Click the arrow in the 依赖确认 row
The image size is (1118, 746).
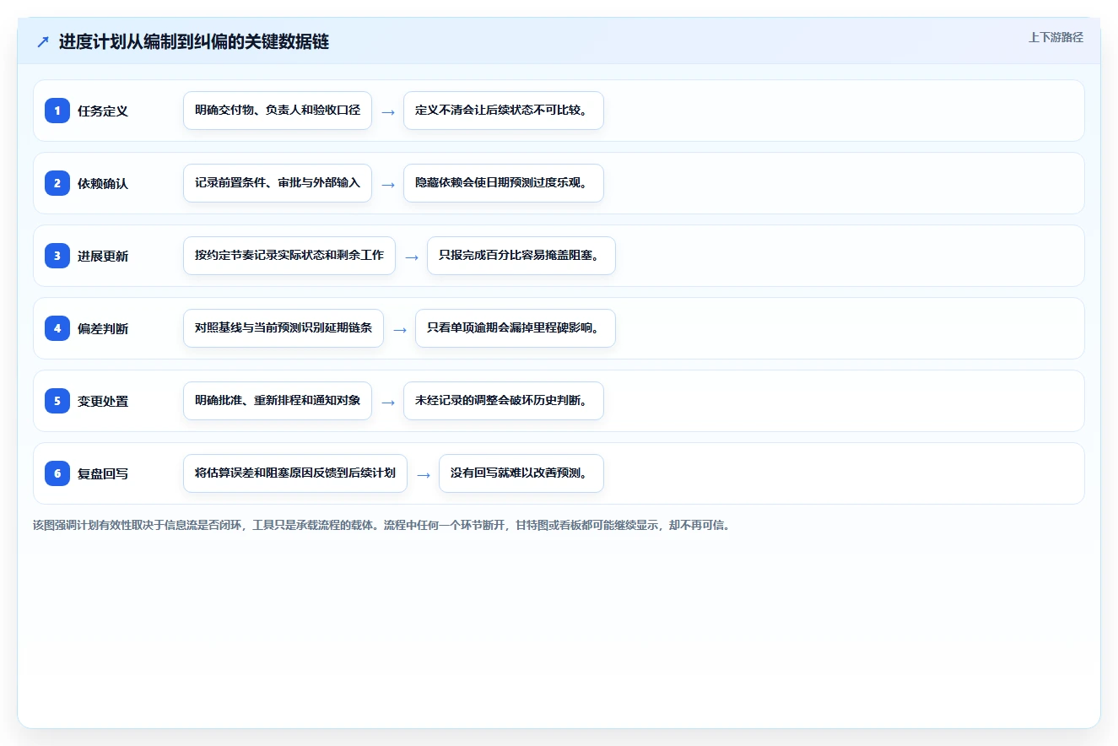(x=388, y=184)
